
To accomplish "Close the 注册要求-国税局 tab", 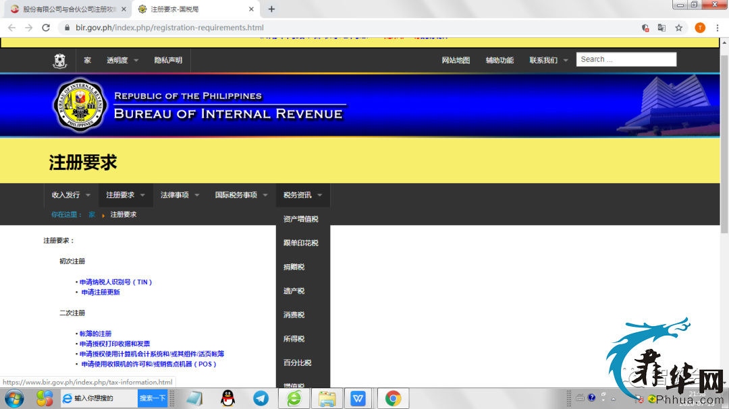I will click(x=251, y=9).
